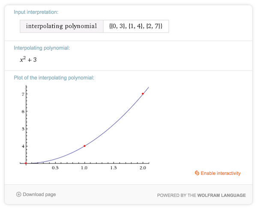Select the red data point at x=2.0
Viewport: 257px width, 209px height.
point(143,94)
